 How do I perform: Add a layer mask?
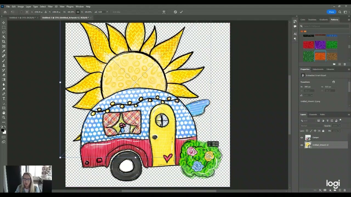[325, 190]
